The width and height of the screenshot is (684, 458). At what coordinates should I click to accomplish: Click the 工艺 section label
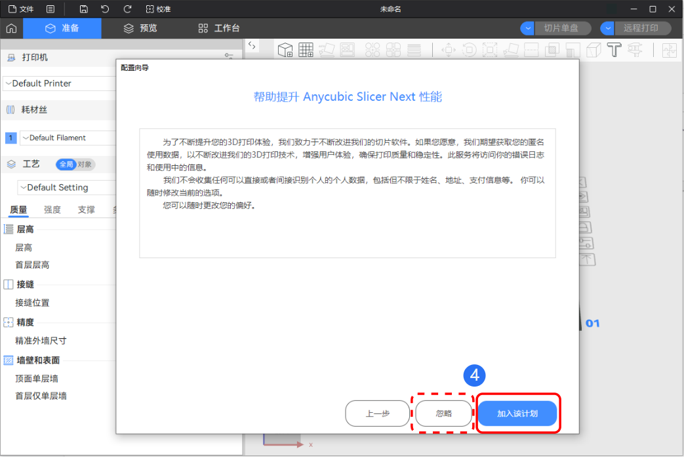click(x=31, y=164)
